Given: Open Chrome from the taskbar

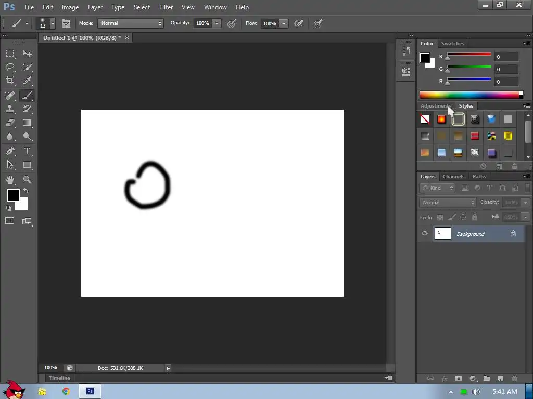Looking at the screenshot, I should click(66, 391).
